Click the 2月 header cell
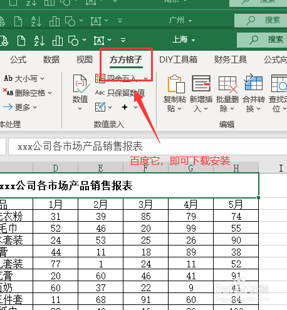The image size is (287, 310). tap(100, 204)
